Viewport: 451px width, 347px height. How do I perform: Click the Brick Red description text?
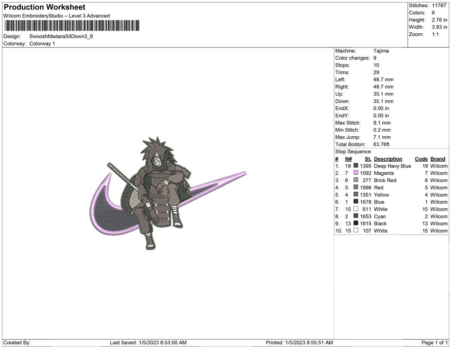385,180
